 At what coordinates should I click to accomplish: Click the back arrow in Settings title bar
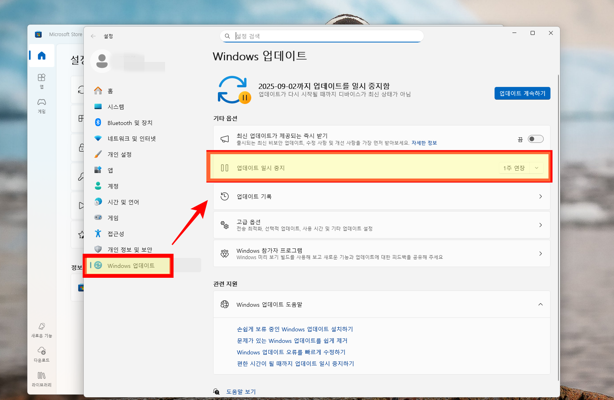93,36
